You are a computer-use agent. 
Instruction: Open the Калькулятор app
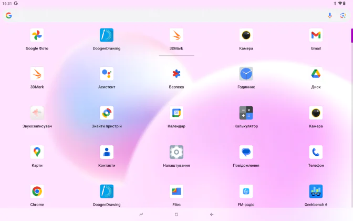pos(246,113)
